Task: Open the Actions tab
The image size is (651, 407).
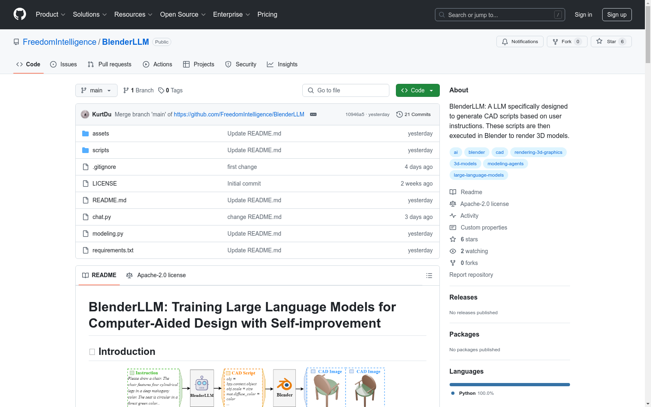Action: [157, 64]
